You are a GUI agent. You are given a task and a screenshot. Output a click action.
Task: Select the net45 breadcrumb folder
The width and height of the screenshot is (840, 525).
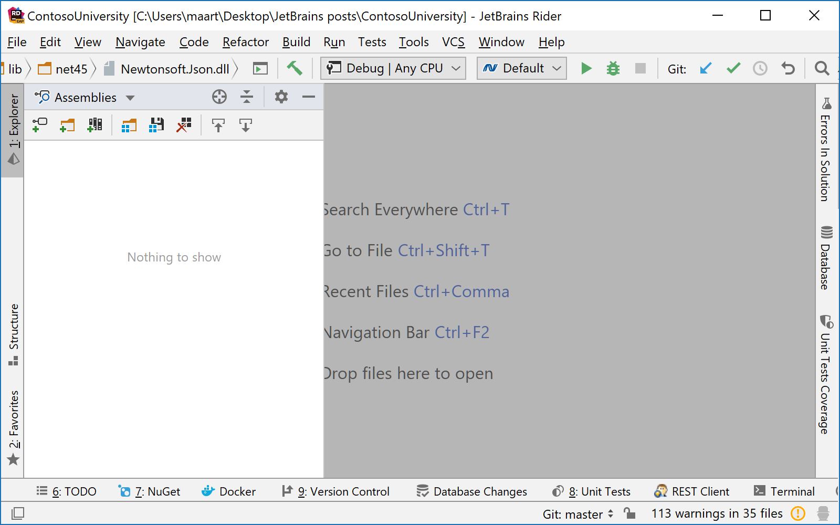(63, 69)
